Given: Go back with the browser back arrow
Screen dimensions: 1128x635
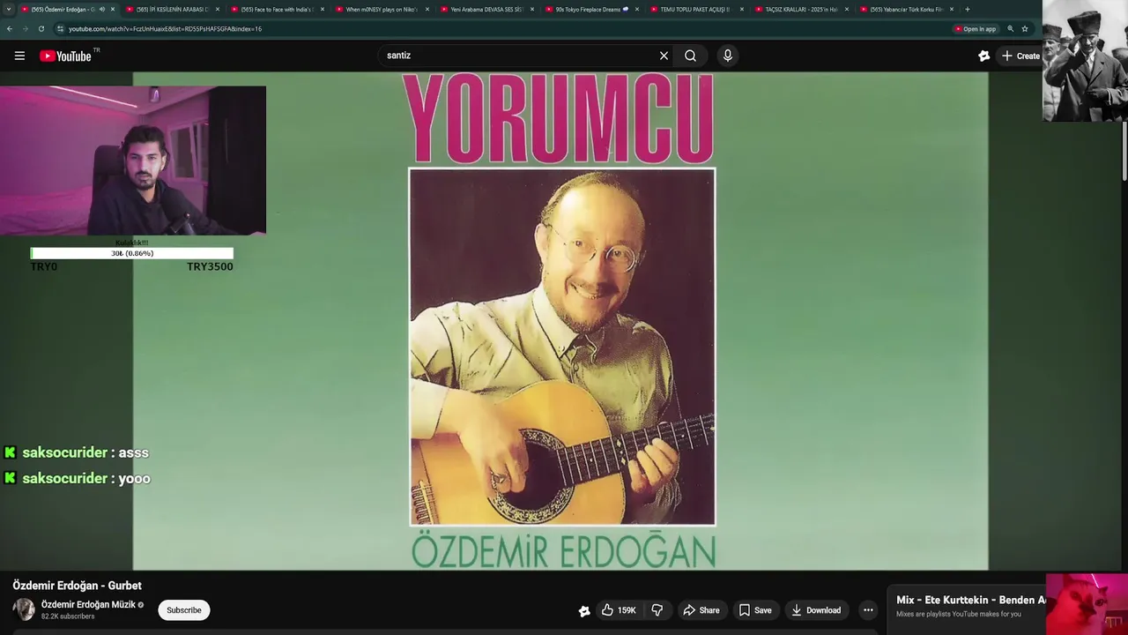Looking at the screenshot, I should click(x=9, y=28).
